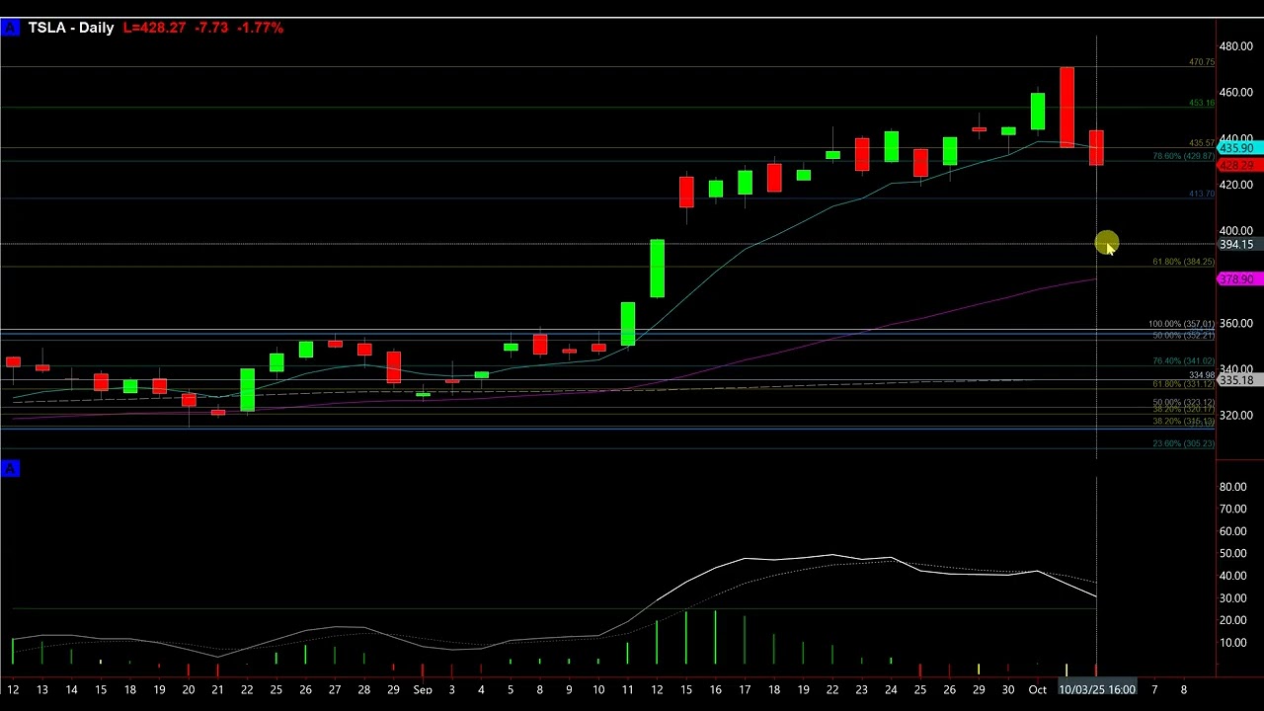Image resolution: width=1264 pixels, height=711 pixels.
Task: Select the 78.60% (429.87) Fibonacci label
Action: 1182,156
